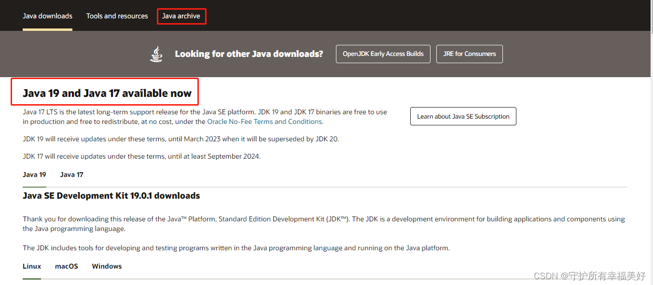The width and height of the screenshot is (653, 285).
Task: Open the Java archive tab
Action: [x=181, y=16]
